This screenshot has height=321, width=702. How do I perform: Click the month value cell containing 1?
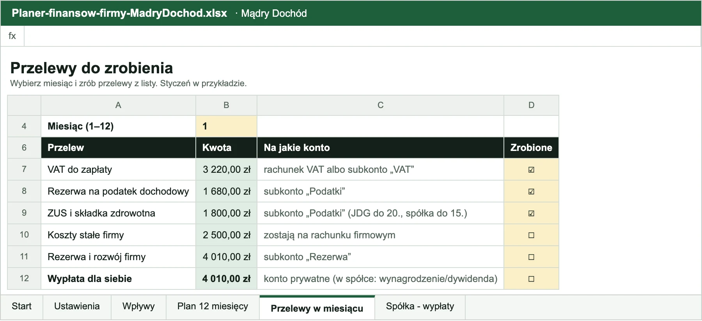point(226,126)
